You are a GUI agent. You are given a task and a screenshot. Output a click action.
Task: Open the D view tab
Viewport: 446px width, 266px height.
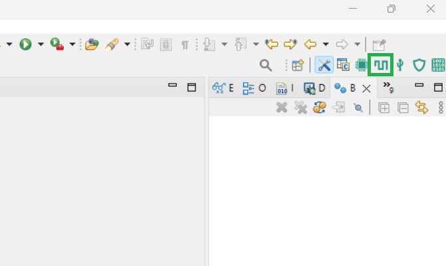tap(314, 88)
